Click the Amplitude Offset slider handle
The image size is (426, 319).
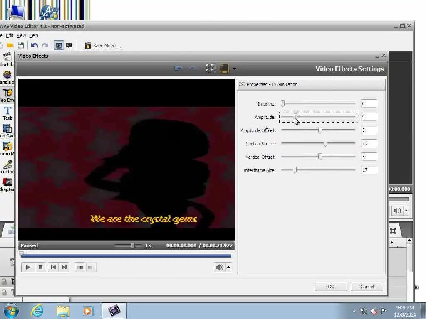pyautogui.click(x=320, y=130)
